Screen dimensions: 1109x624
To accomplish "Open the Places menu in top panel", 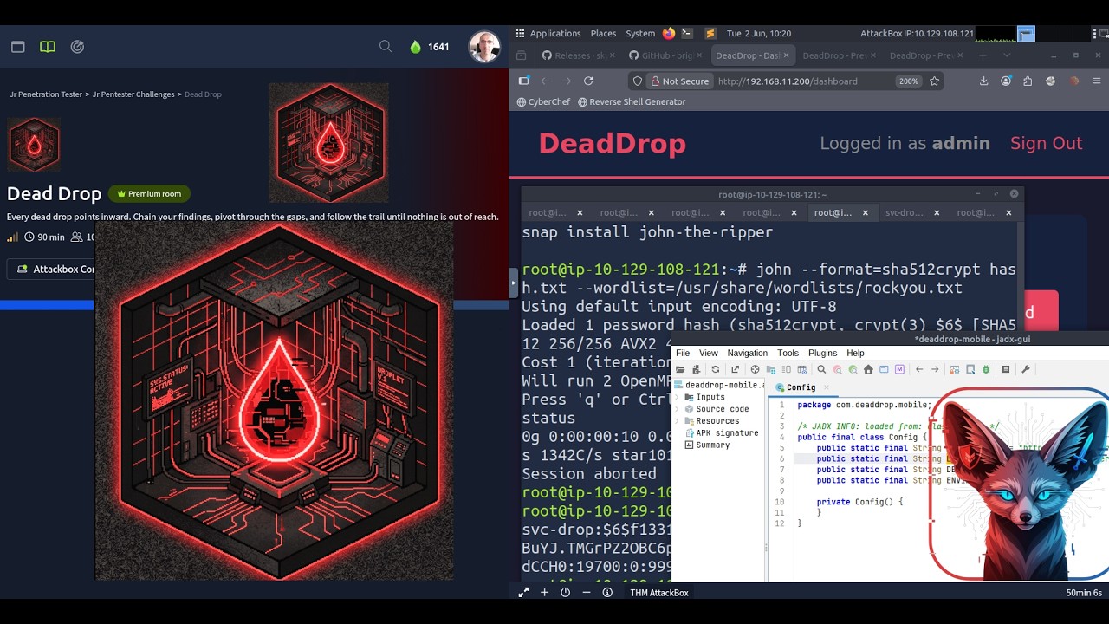I will [603, 33].
